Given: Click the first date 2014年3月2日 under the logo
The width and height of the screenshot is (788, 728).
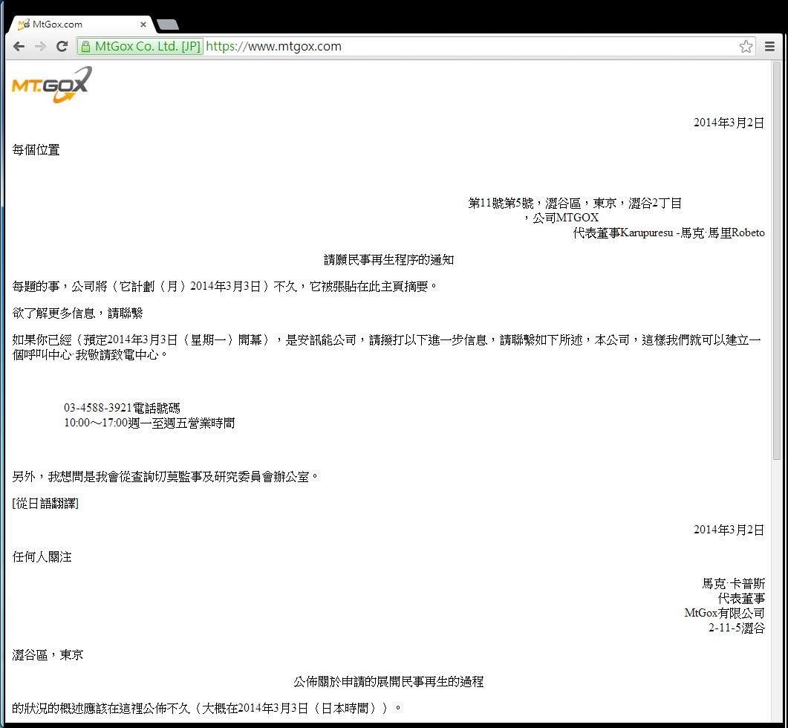Looking at the screenshot, I should pos(729,123).
